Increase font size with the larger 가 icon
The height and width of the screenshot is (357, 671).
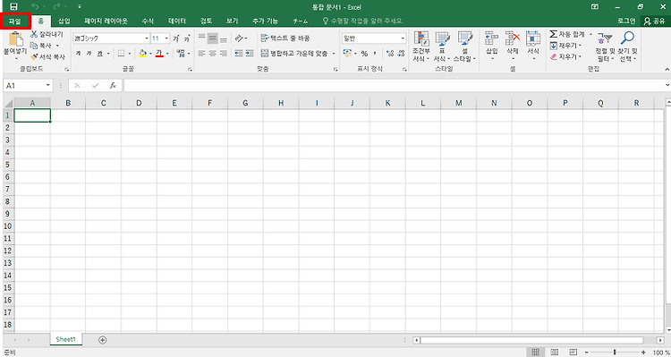tap(176, 38)
